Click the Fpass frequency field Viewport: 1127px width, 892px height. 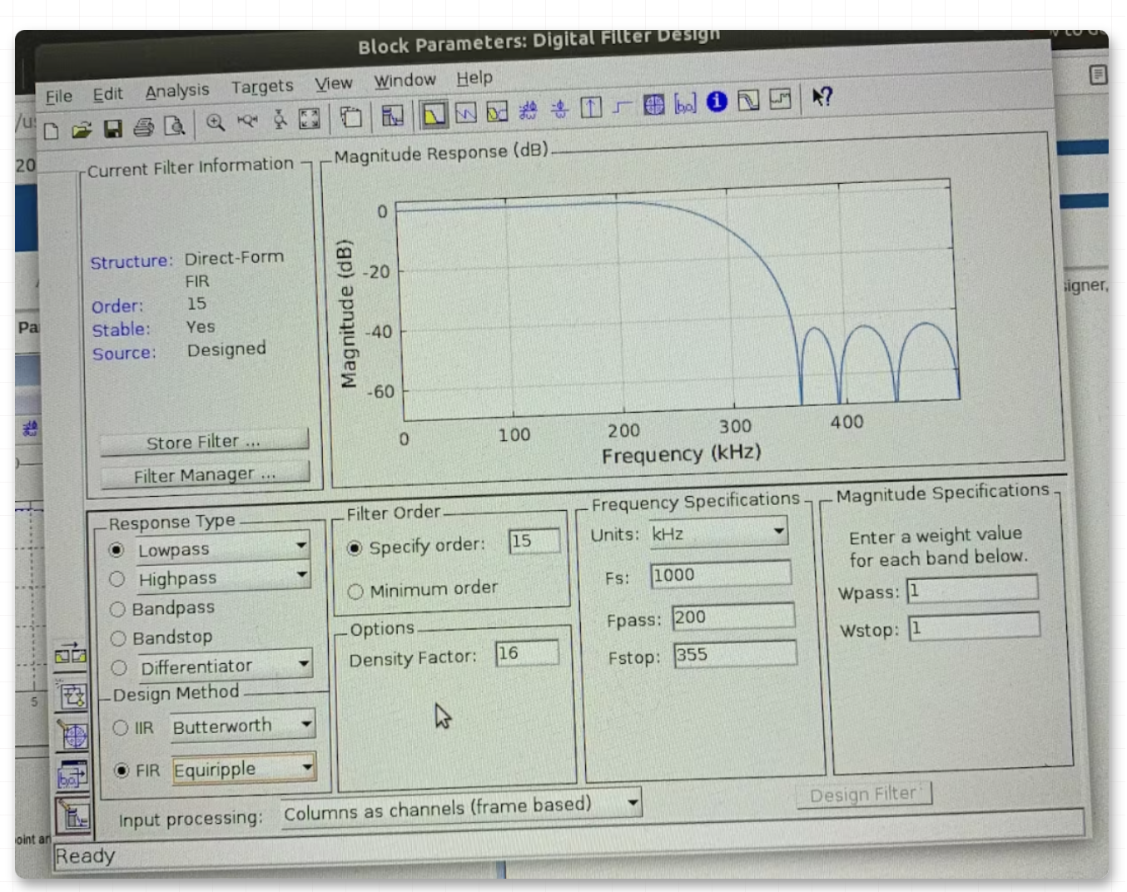(x=733, y=617)
